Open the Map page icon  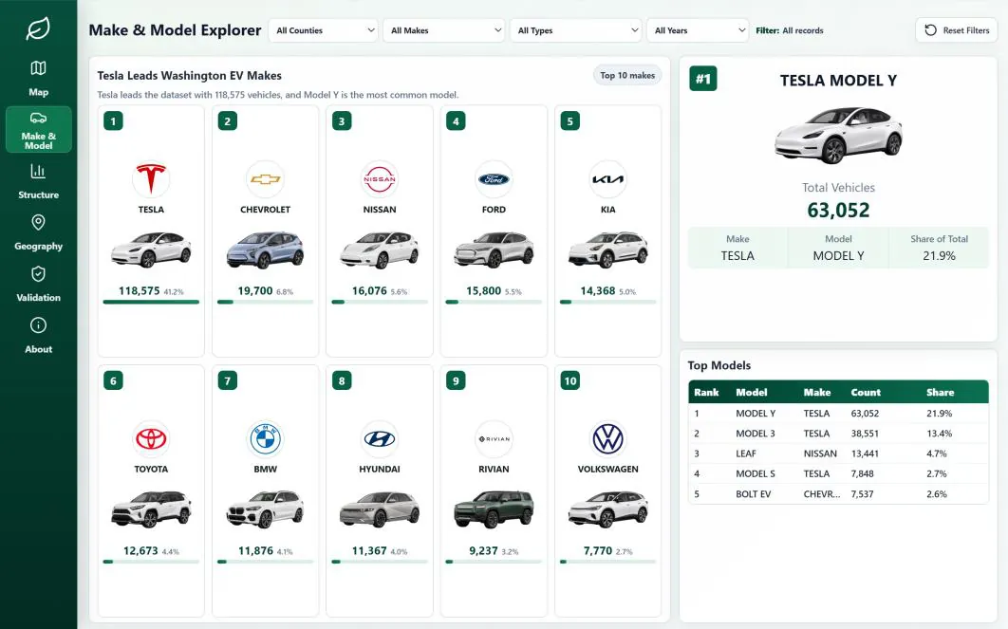pyautogui.click(x=38, y=68)
